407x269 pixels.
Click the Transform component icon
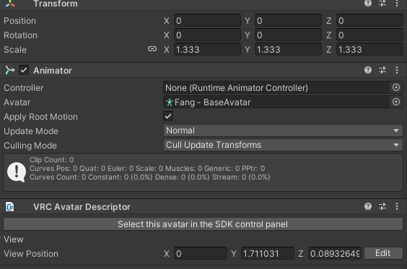pyautogui.click(x=10, y=3)
